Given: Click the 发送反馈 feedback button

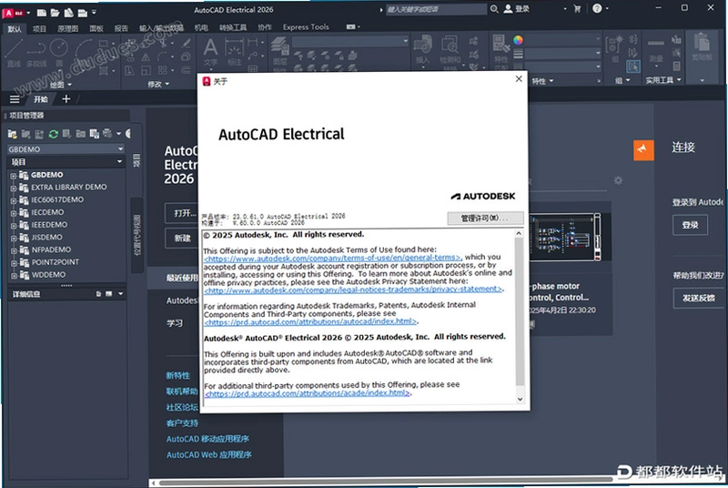Looking at the screenshot, I should click(x=698, y=298).
